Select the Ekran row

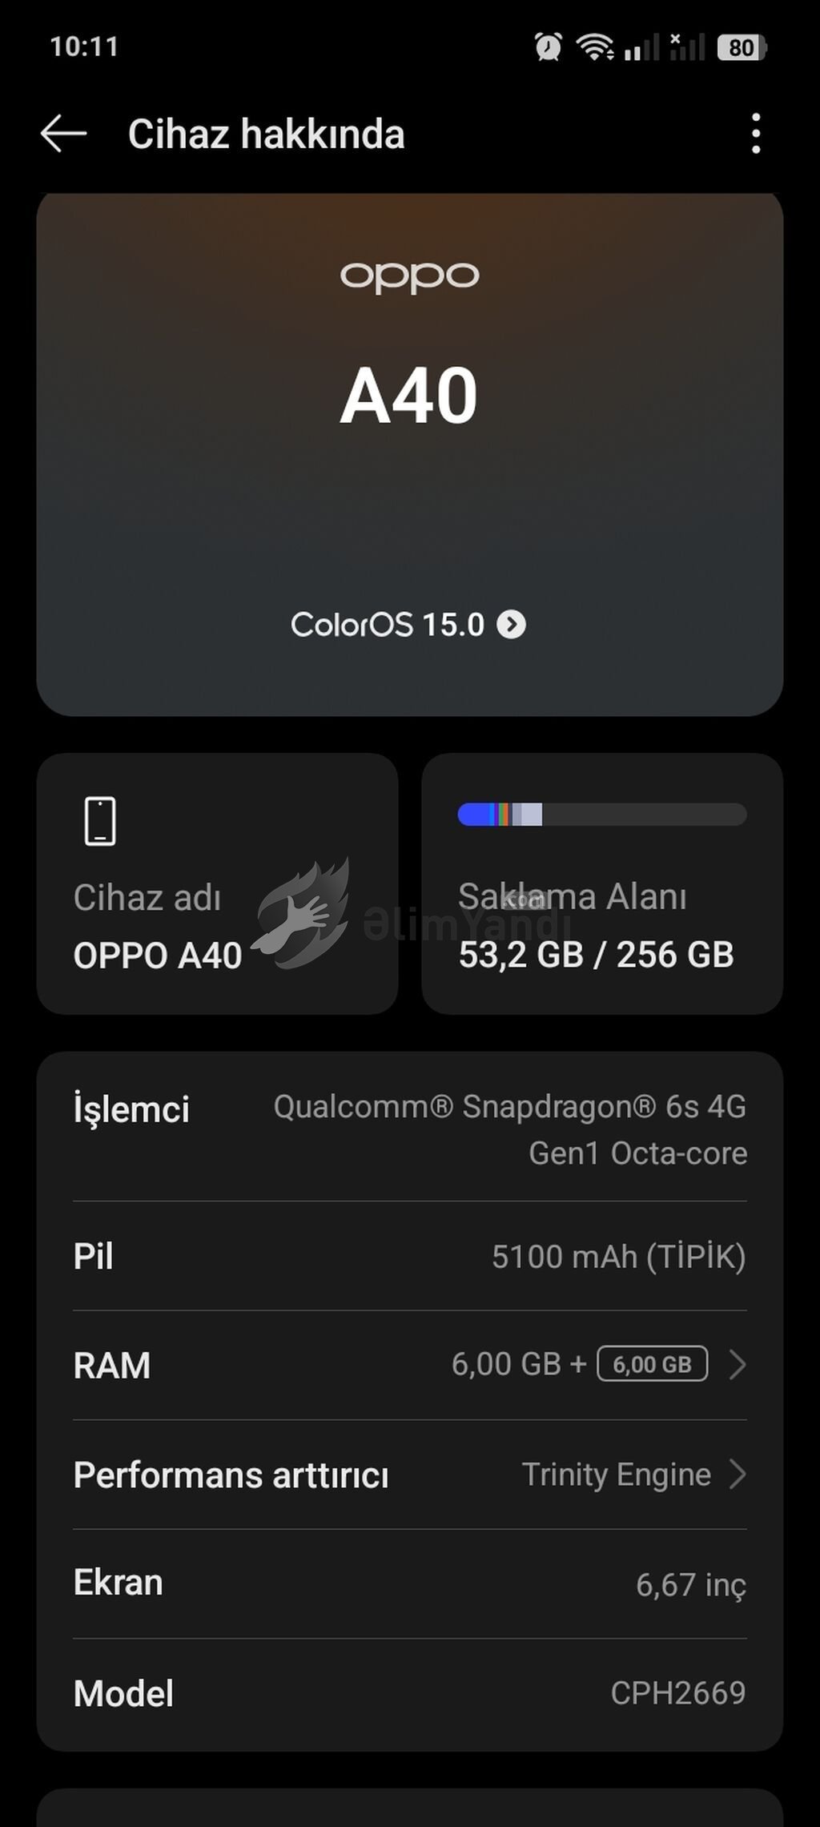click(x=409, y=1584)
